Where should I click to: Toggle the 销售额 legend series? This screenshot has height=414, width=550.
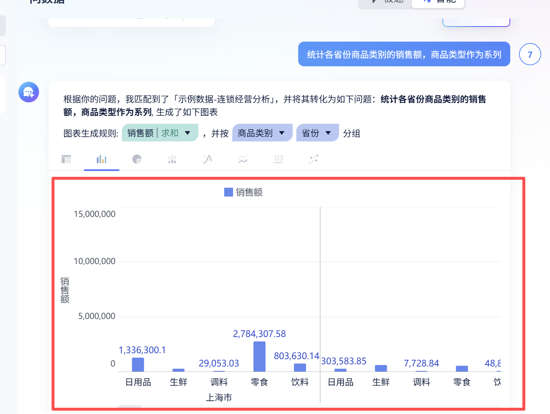pos(243,192)
